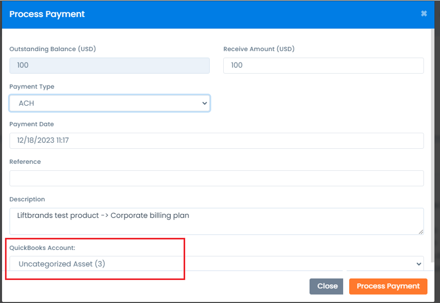Close the Process Payment dialog via X icon
Screen dimensions: 440x303
pyautogui.click(x=424, y=14)
